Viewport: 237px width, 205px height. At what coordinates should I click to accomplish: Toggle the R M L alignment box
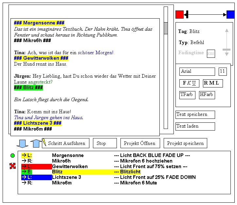tap(212, 83)
